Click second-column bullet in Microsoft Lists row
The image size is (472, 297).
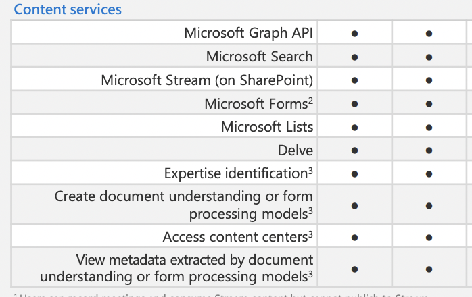point(429,128)
